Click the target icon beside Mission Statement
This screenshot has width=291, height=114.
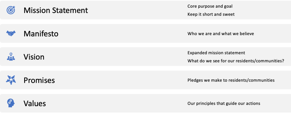(x=11, y=10)
